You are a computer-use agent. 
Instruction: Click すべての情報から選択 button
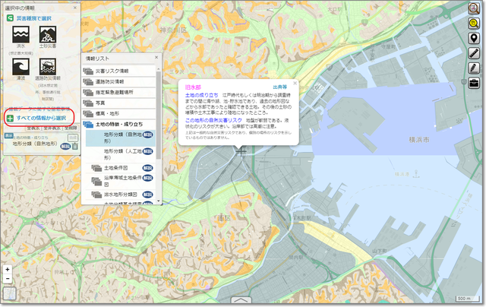tap(39, 118)
